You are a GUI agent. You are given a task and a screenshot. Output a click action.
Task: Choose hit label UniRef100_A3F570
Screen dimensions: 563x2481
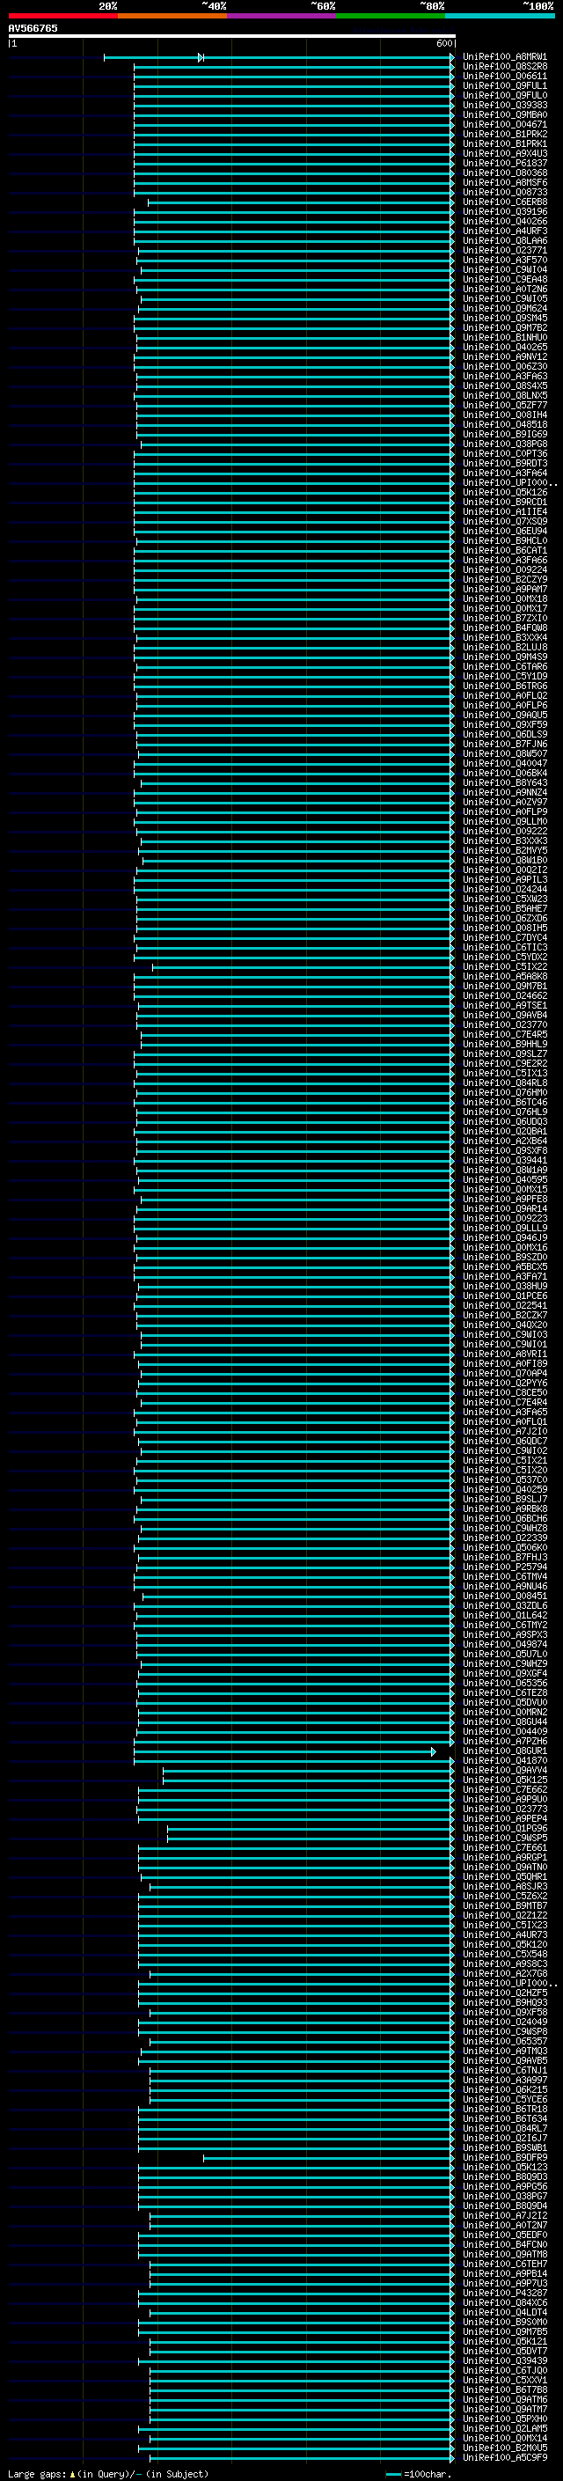point(504,260)
